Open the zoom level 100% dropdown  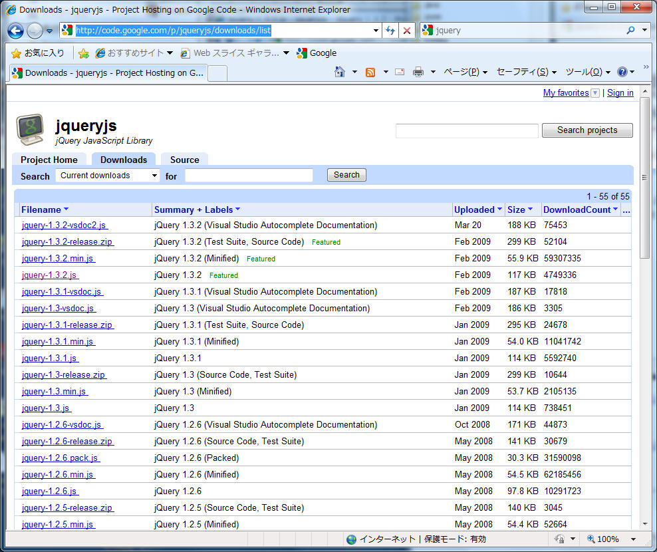tap(633, 539)
